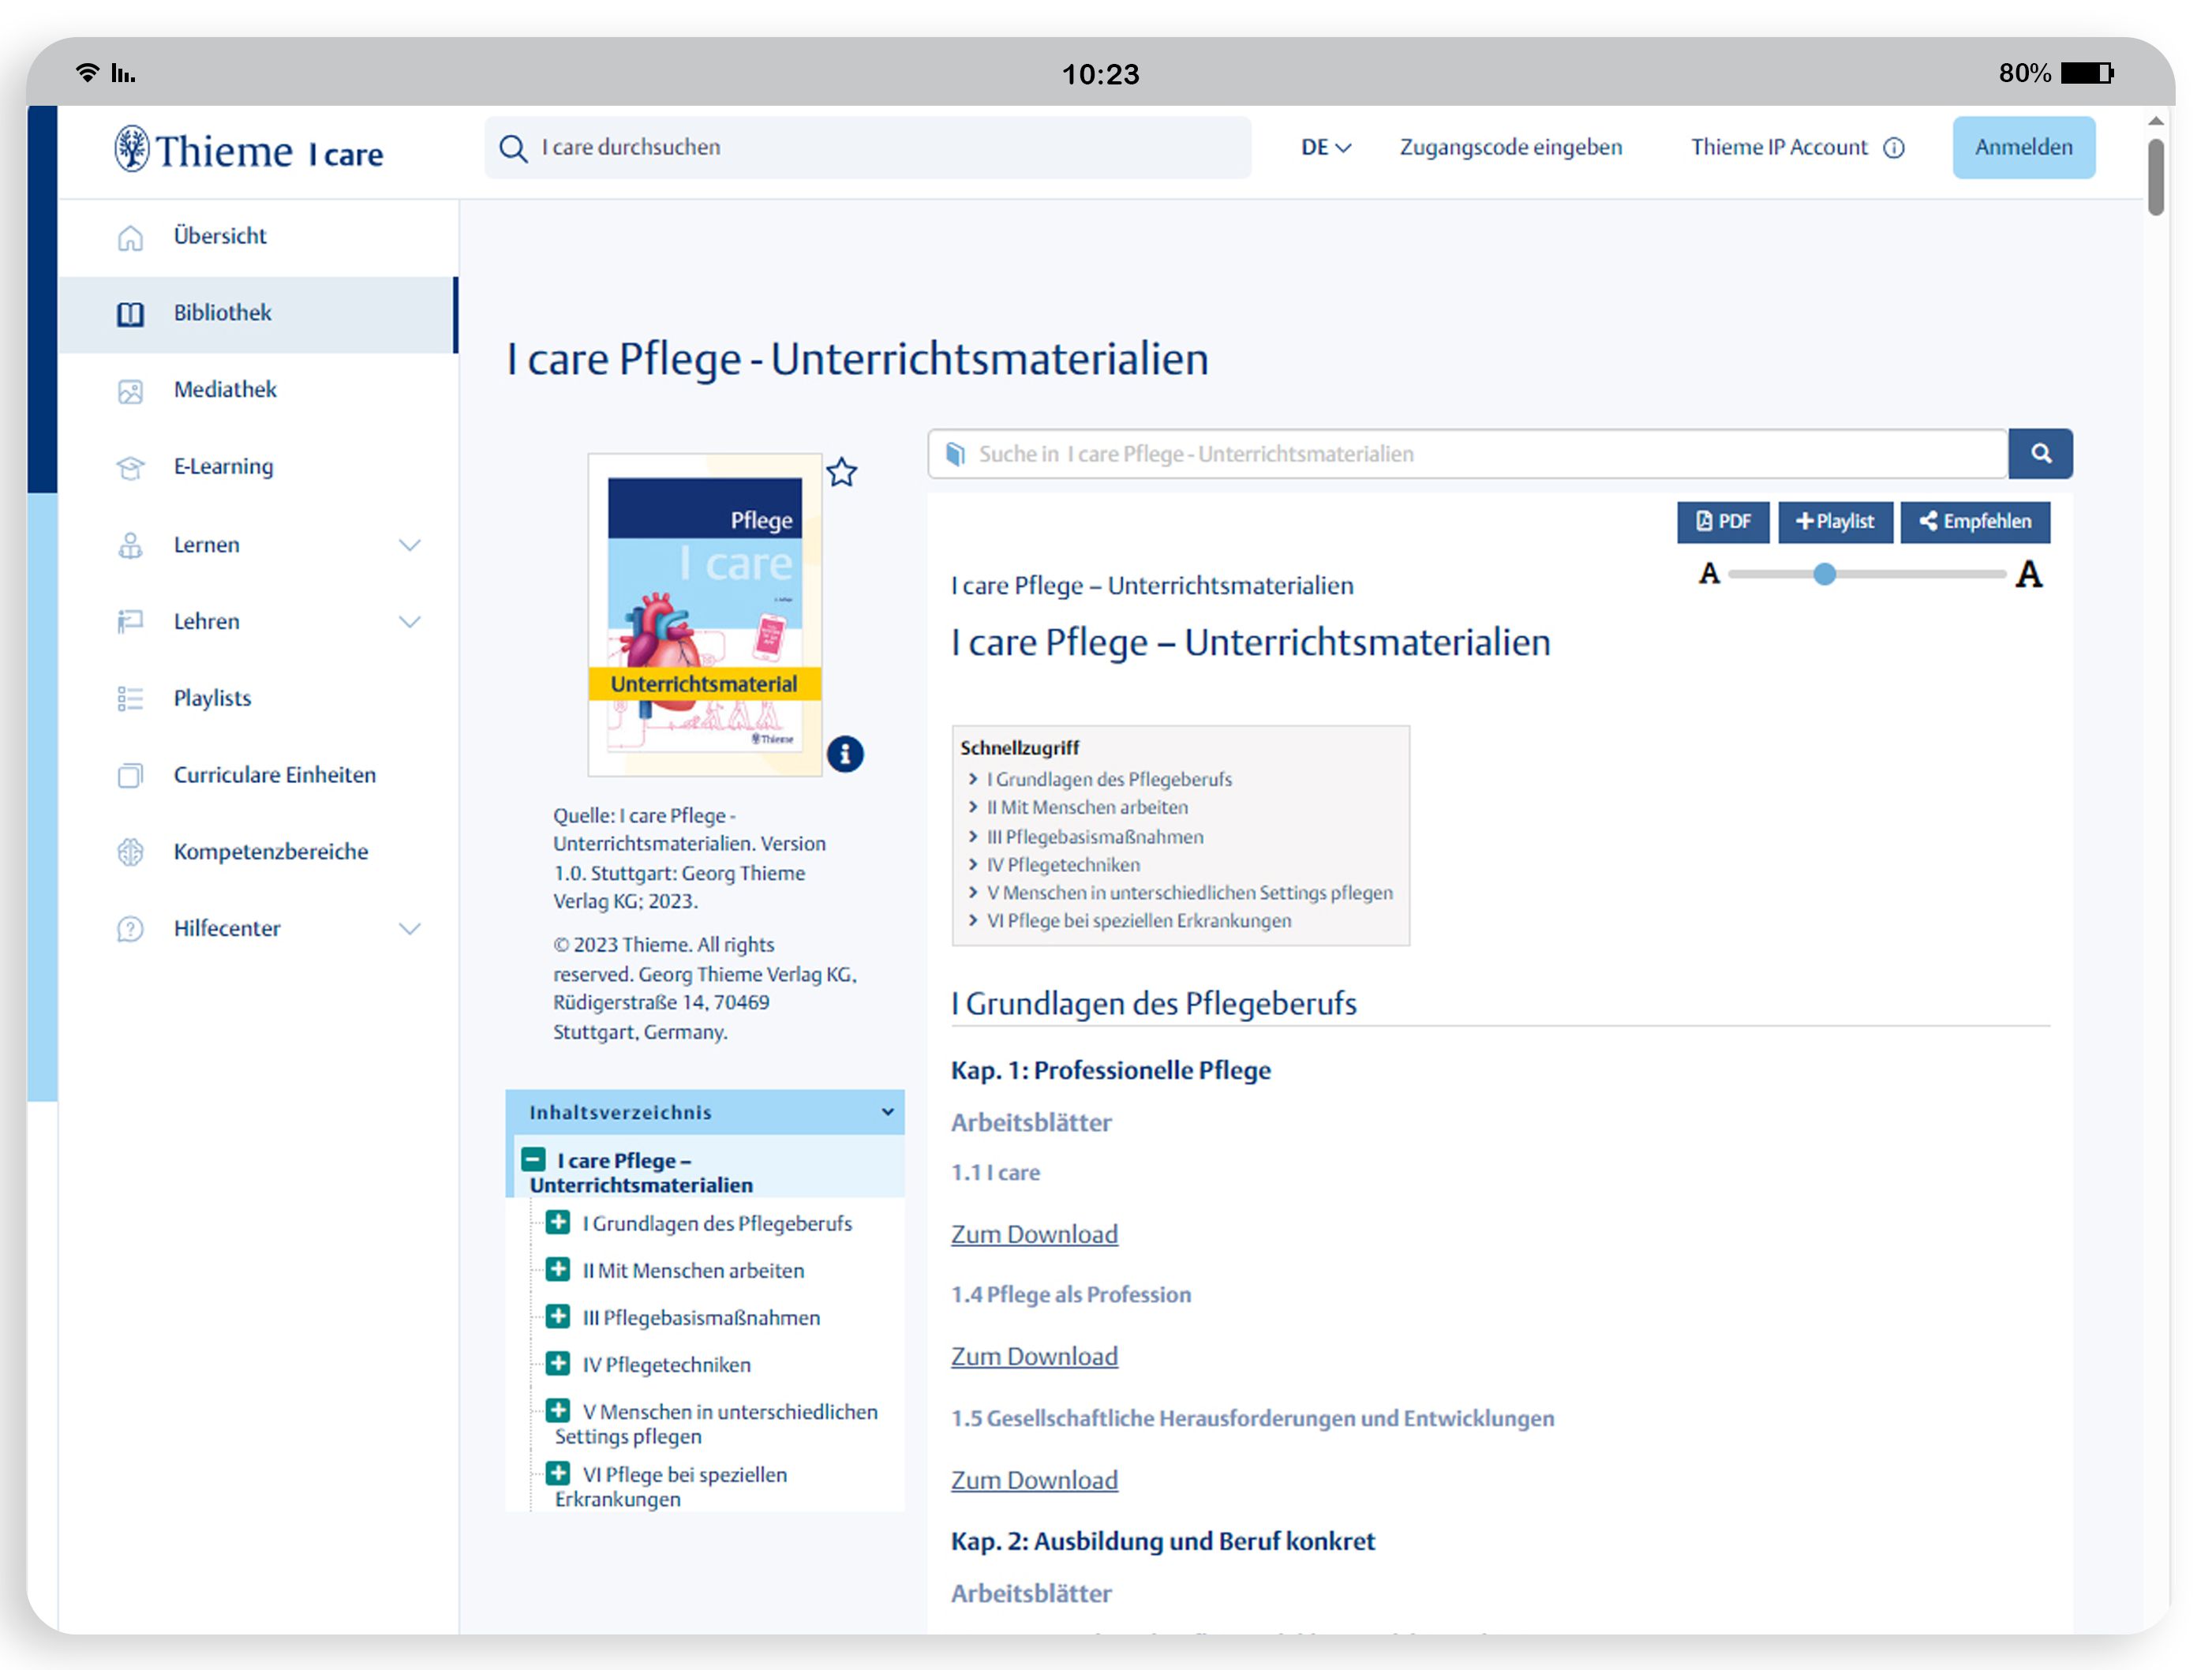
Task: Expand V Menschen in unterschiedlichen Settings node
Action: (558, 1411)
